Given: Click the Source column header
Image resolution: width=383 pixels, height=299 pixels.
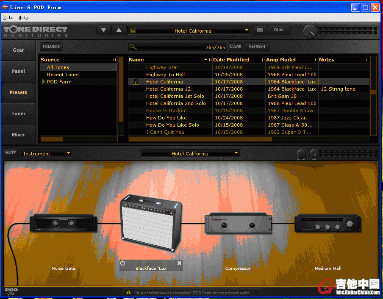Looking at the screenshot, I should pos(78,60).
